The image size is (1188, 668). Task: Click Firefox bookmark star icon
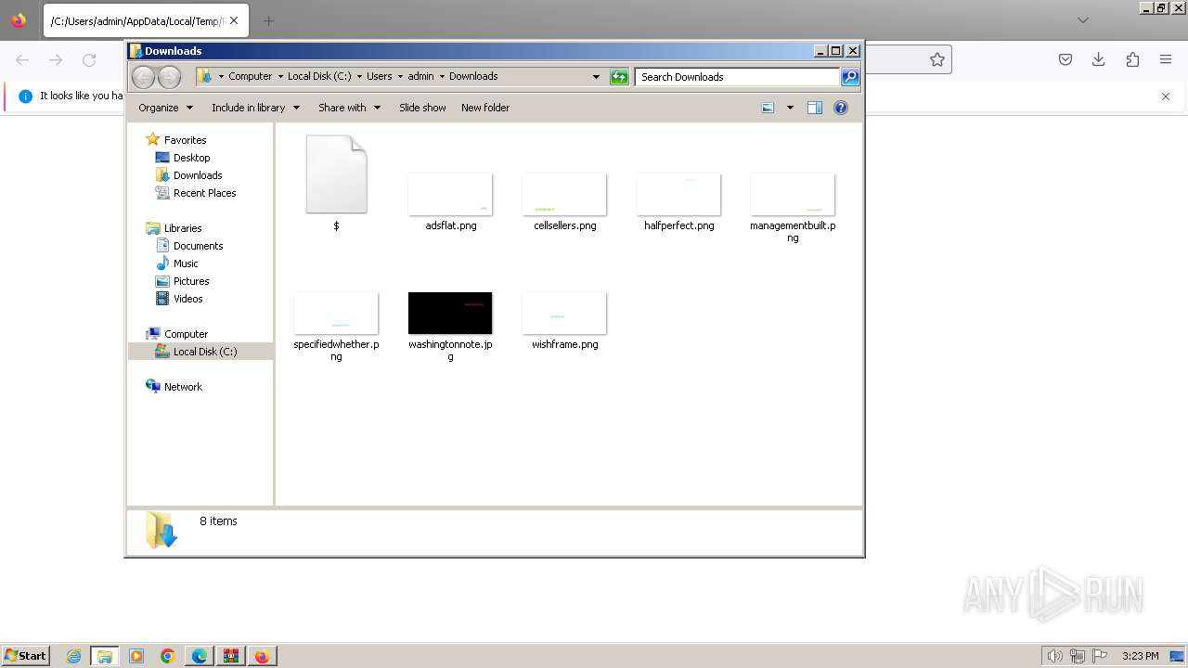tap(937, 59)
